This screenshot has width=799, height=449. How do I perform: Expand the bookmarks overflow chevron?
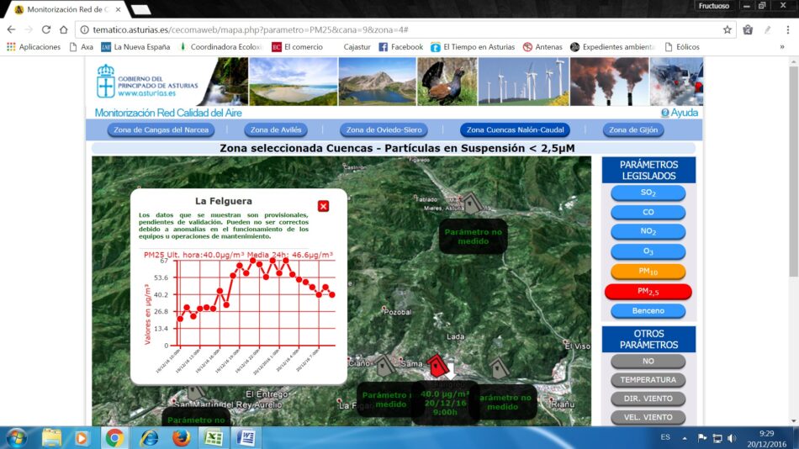pyautogui.click(x=781, y=47)
